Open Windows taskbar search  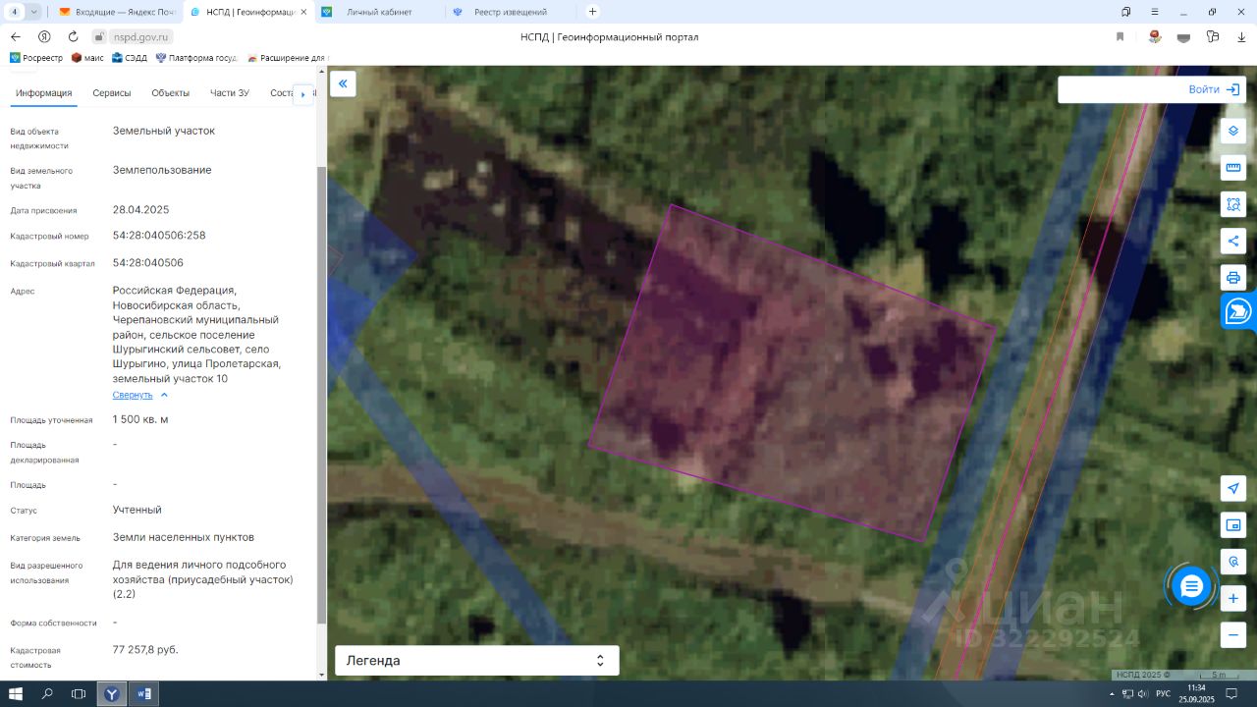click(x=47, y=694)
